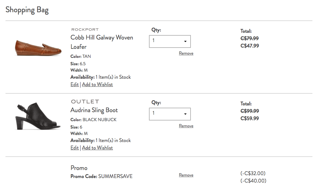Click the C$47.99 loafer sale price
The height and width of the screenshot is (188, 315).
pyautogui.click(x=250, y=46)
